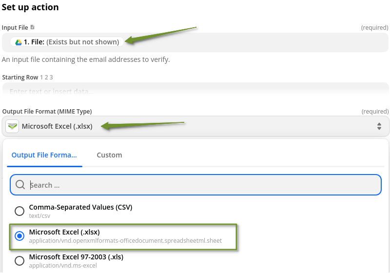Click the spreadsheetml.sheet MIME type text
Viewport: 390px width, 273px height.
pyautogui.click(x=125, y=240)
